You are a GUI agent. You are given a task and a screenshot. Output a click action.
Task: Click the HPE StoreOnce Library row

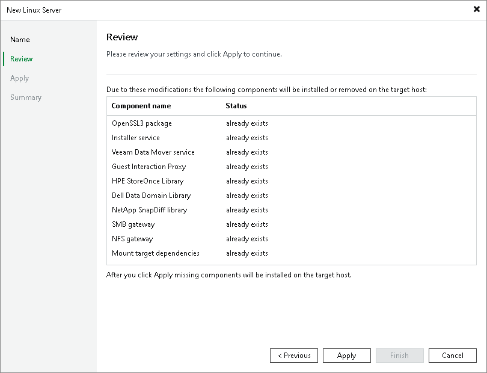click(147, 180)
